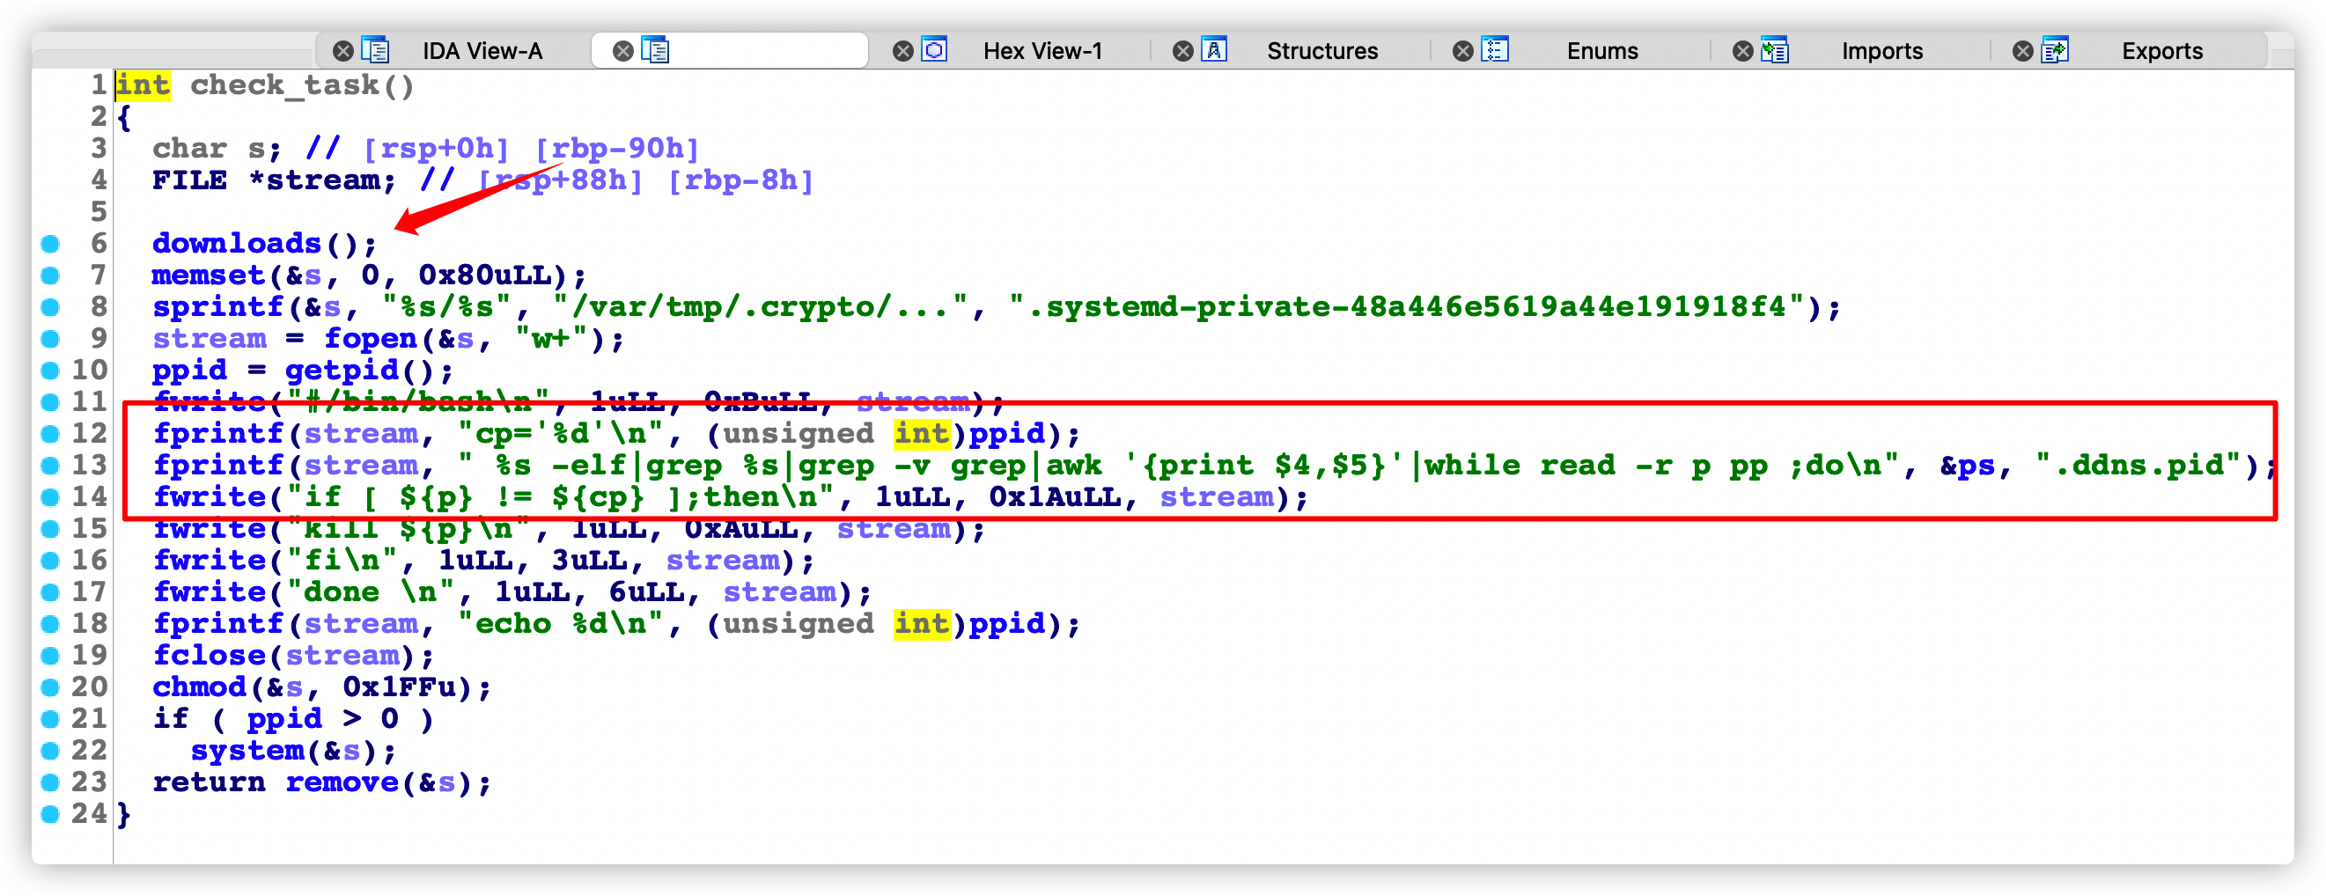Click the "echo %d\n" string on line 18
The height and width of the screenshot is (896, 2326).
(x=561, y=623)
